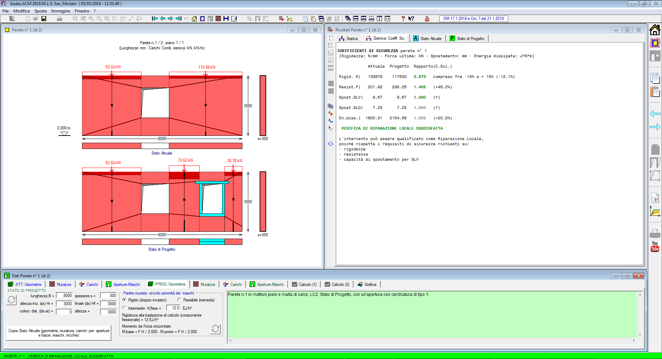Click the home house icon in toolbar
Screen dimensions: 662x359
click(194, 19)
